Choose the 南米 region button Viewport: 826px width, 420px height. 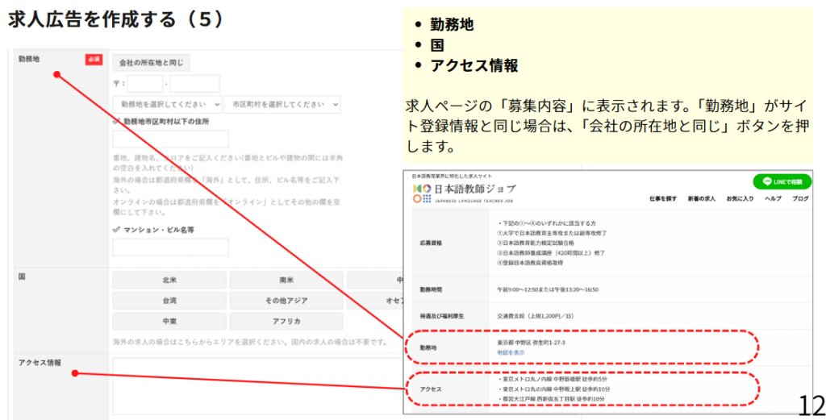pos(286,281)
